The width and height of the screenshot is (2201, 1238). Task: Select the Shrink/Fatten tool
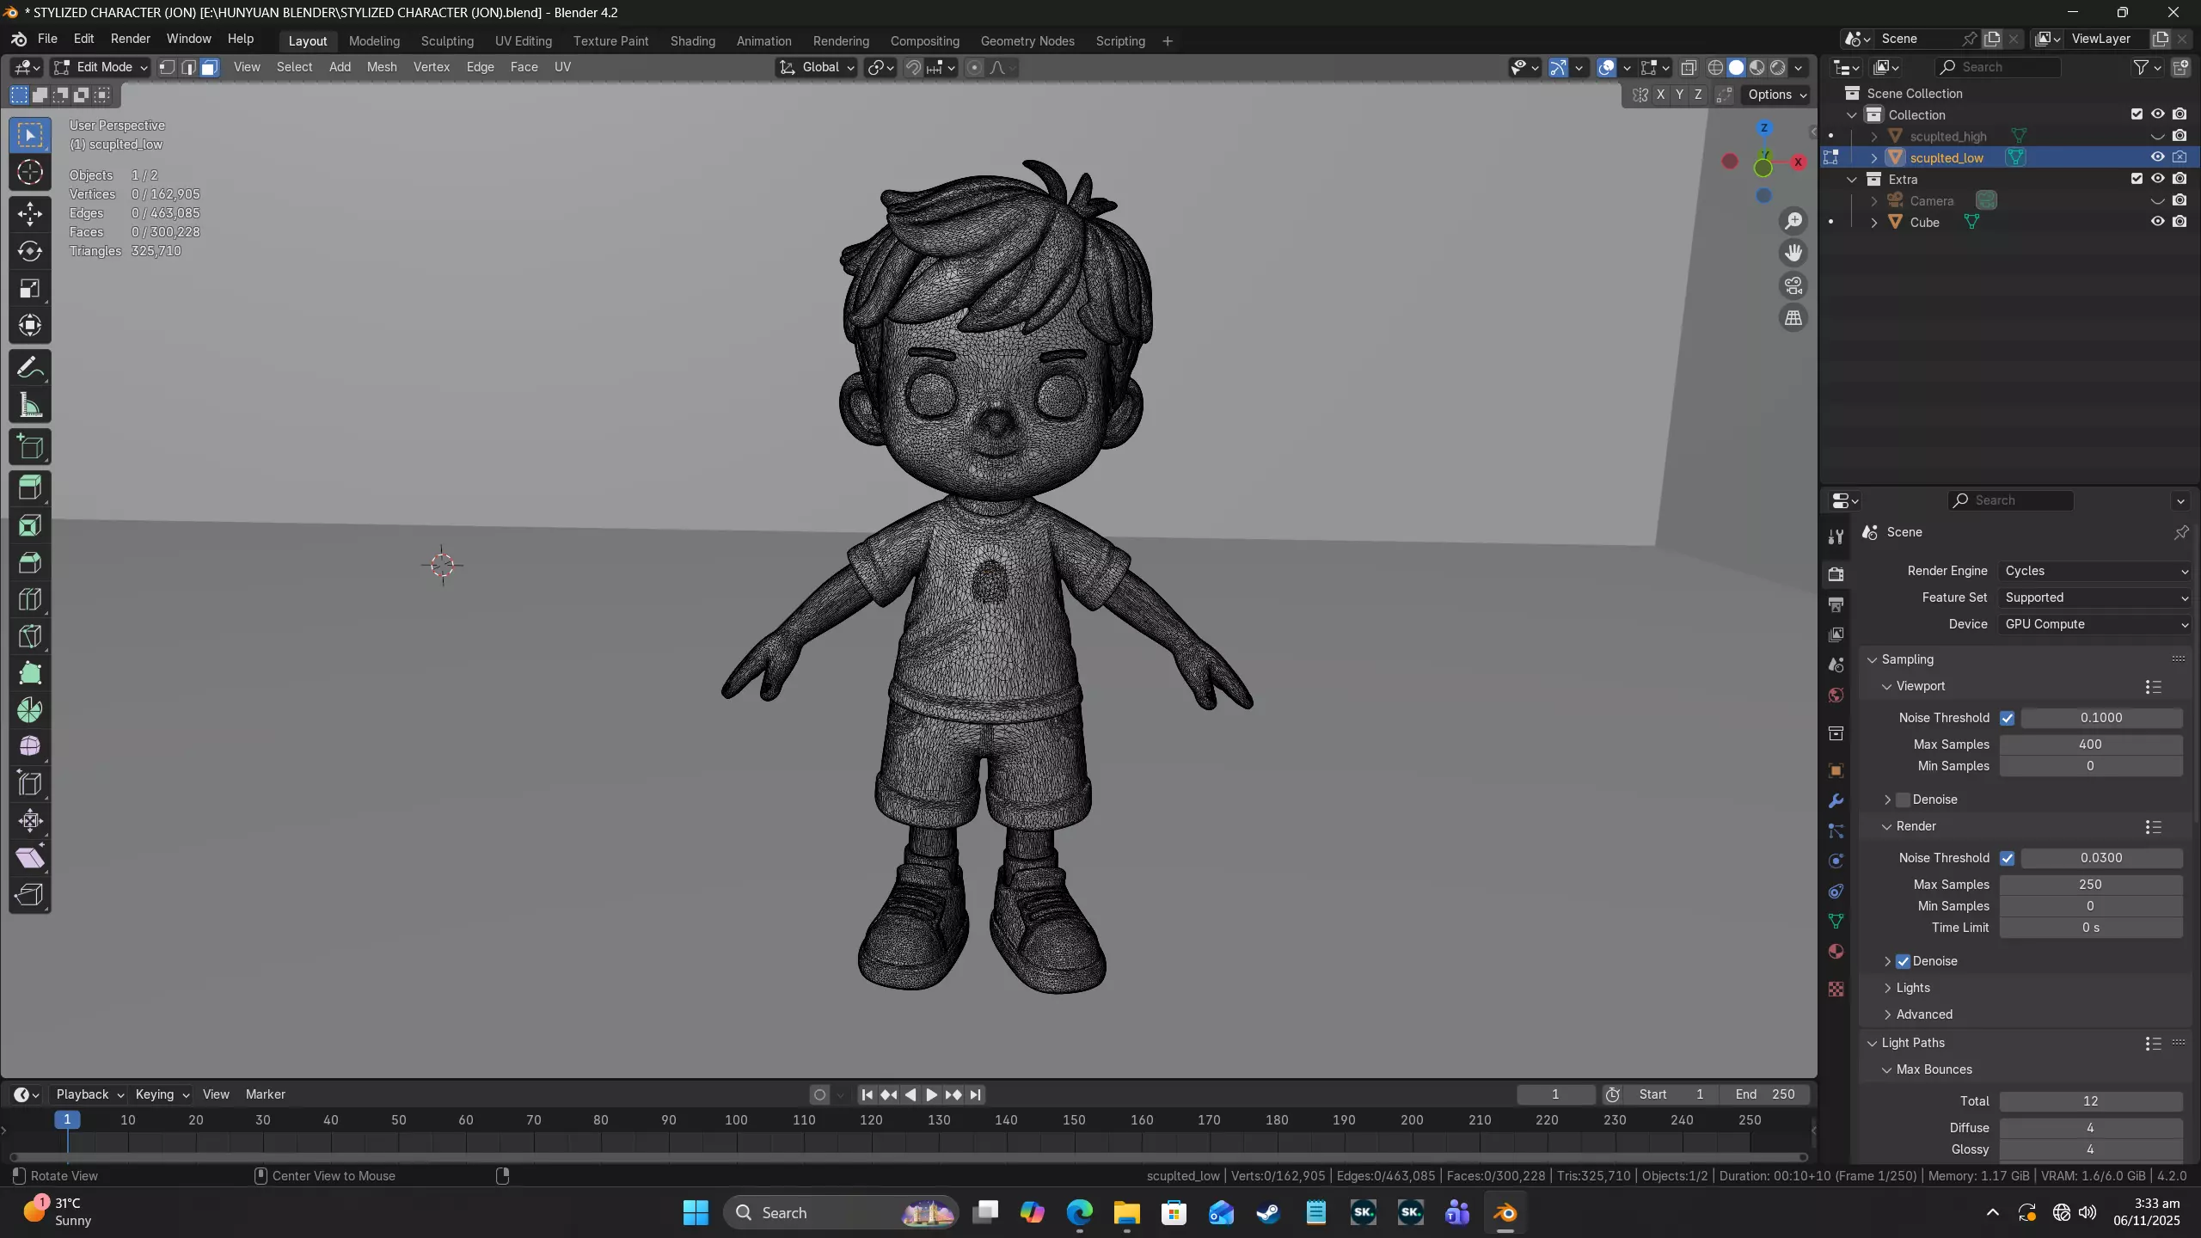click(x=30, y=821)
